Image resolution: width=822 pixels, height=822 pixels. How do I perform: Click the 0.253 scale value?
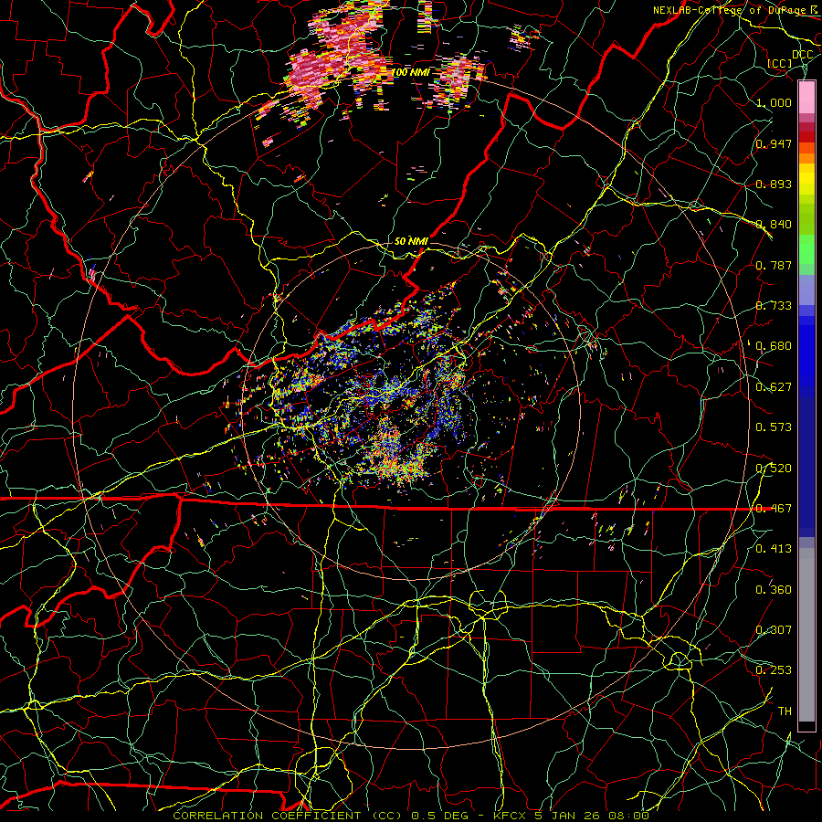[x=774, y=670]
